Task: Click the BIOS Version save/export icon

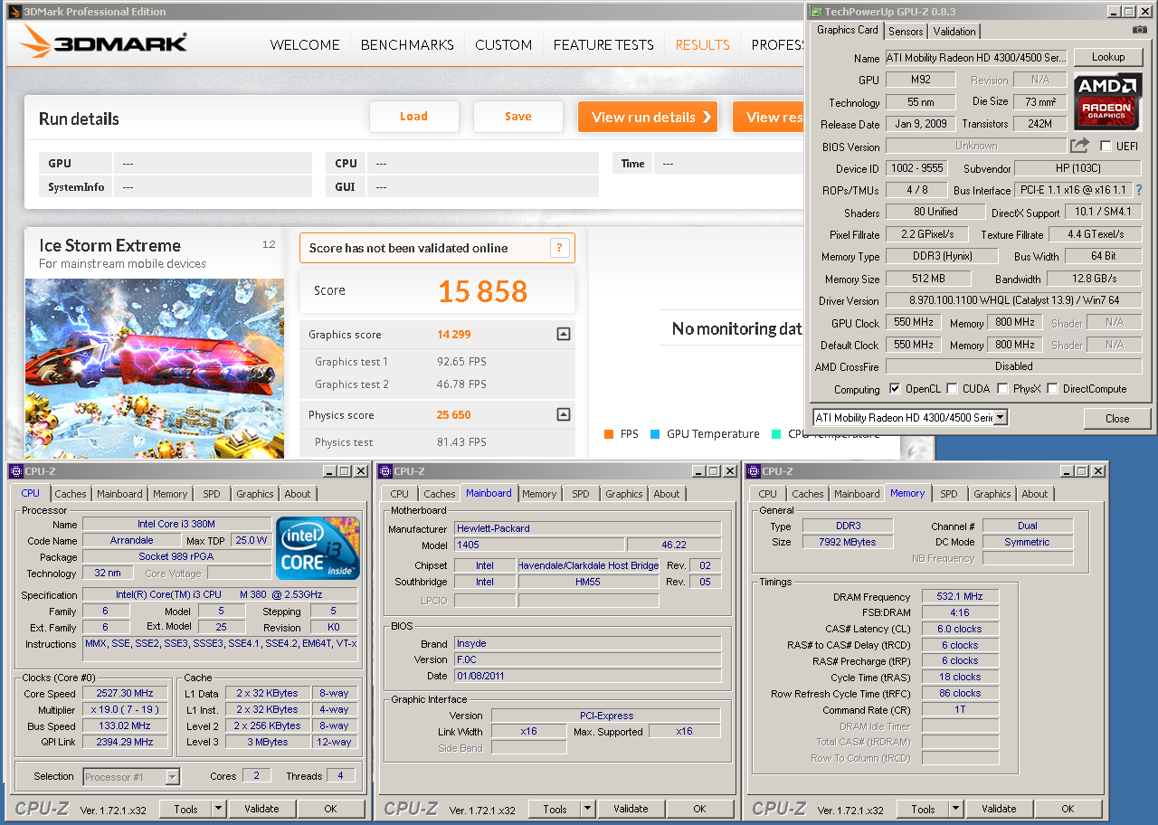Action: tap(1079, 146)
